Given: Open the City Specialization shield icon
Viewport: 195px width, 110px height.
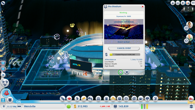Looking at the screenshot, I should pos(10,100).
